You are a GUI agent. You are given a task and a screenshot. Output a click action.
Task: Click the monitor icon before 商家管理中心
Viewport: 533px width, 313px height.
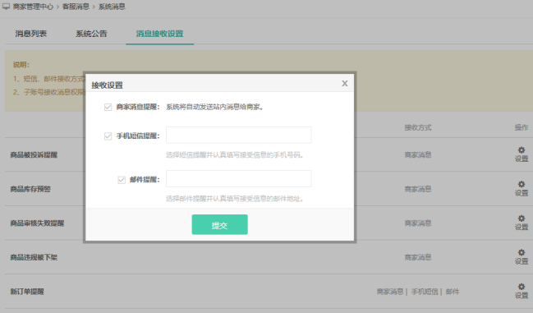click(x=6, y=7)
